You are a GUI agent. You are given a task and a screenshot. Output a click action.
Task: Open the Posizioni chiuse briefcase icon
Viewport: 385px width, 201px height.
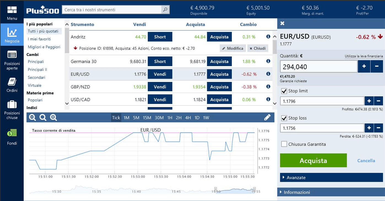(12, 105)
